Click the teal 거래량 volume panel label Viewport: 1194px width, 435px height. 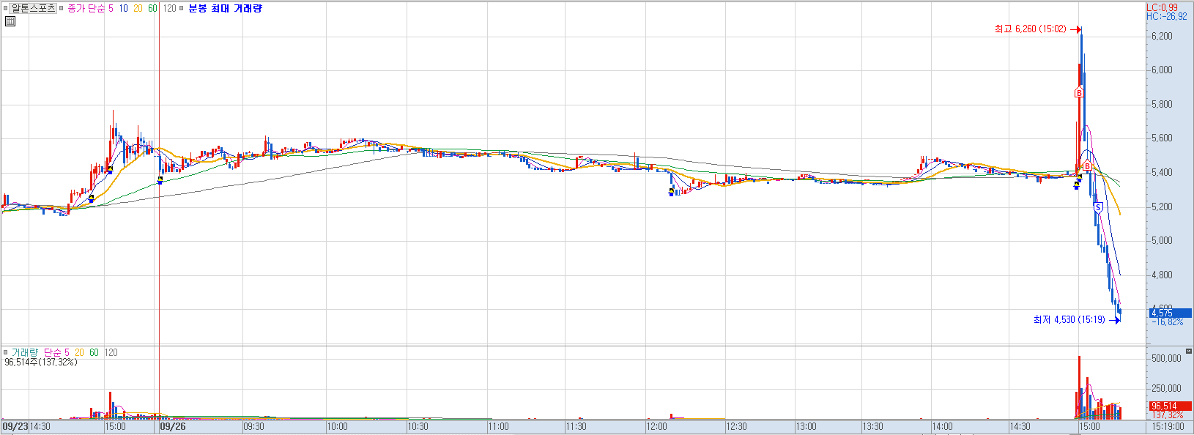[x=24, y=352]
